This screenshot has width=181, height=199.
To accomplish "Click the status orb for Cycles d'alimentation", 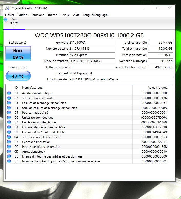I will tap(9, 142).
